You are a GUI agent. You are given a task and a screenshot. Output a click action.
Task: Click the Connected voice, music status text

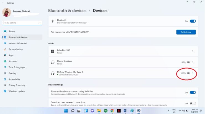(x=68, y=75)
